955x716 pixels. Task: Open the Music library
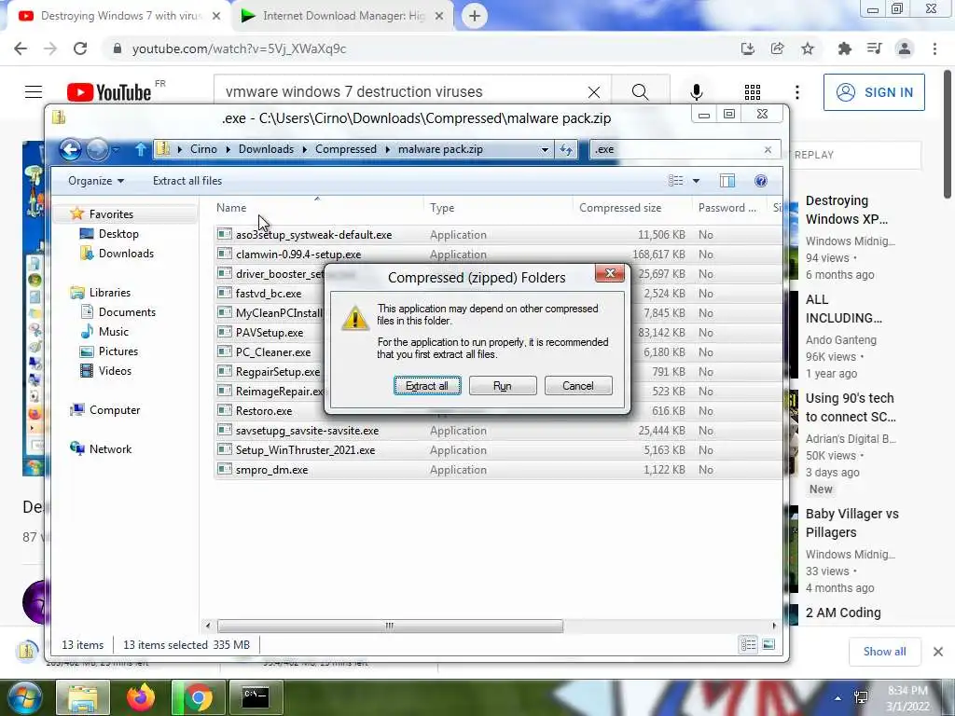113,331
